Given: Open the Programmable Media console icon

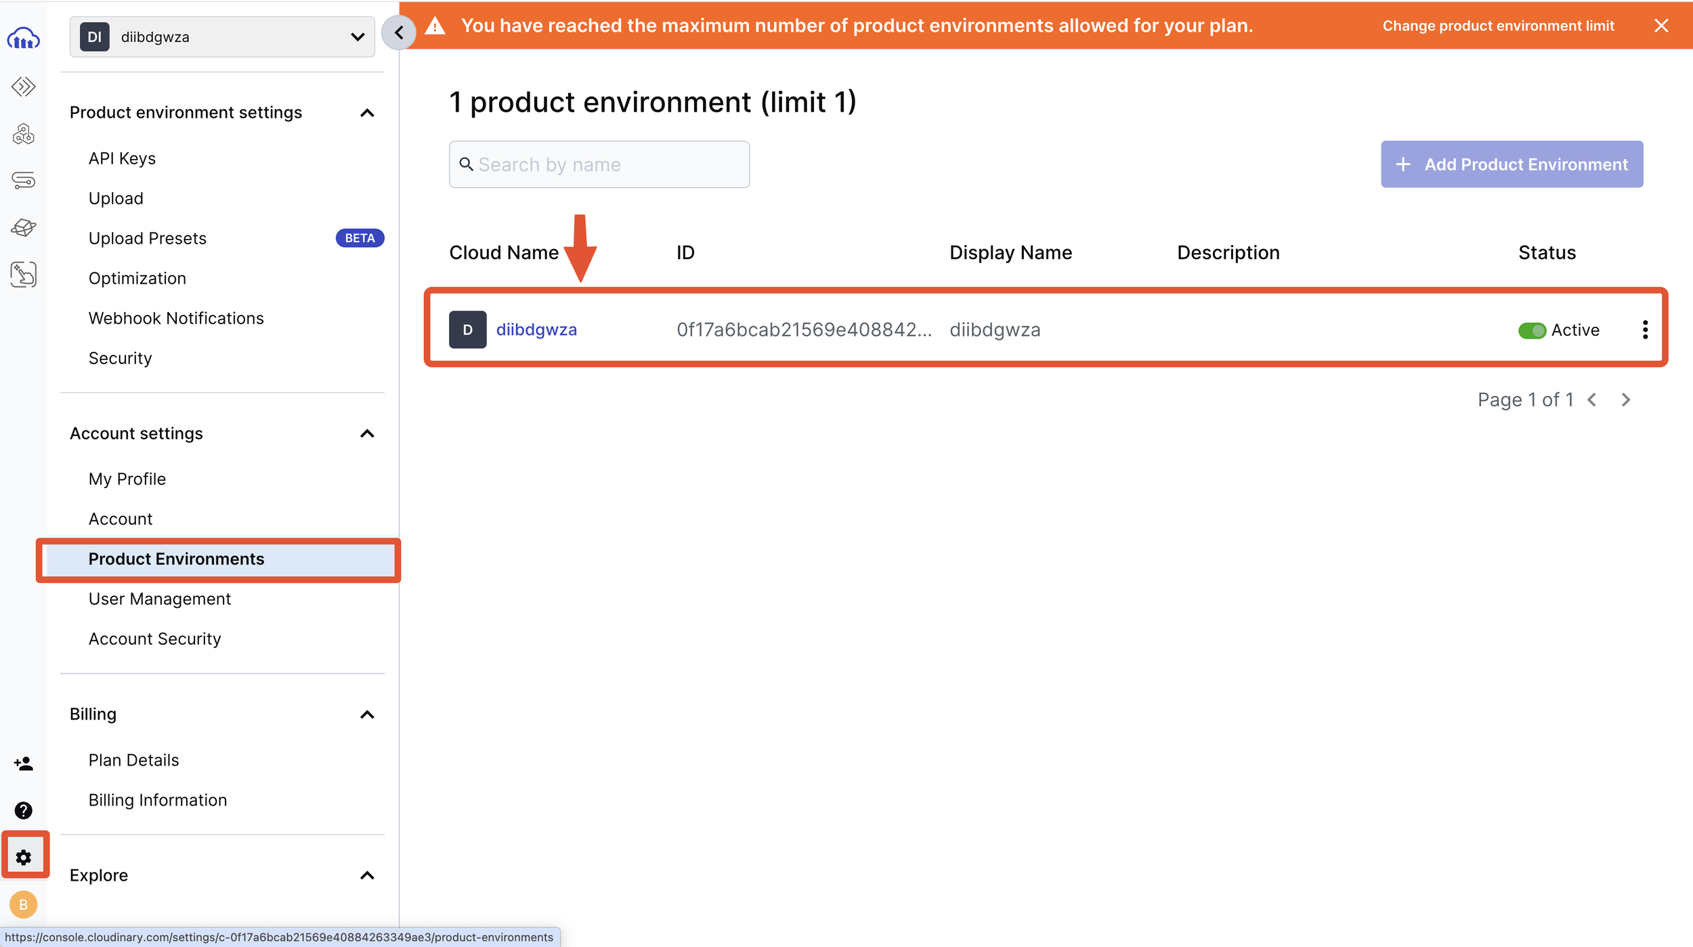Looking at the screenshot, I should [x=23, y=87].
